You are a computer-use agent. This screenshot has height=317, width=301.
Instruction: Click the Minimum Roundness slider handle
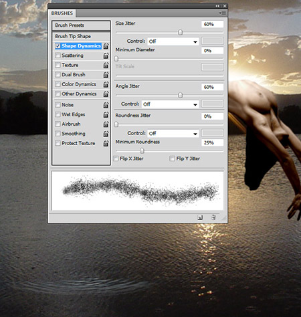coord(142,151)
